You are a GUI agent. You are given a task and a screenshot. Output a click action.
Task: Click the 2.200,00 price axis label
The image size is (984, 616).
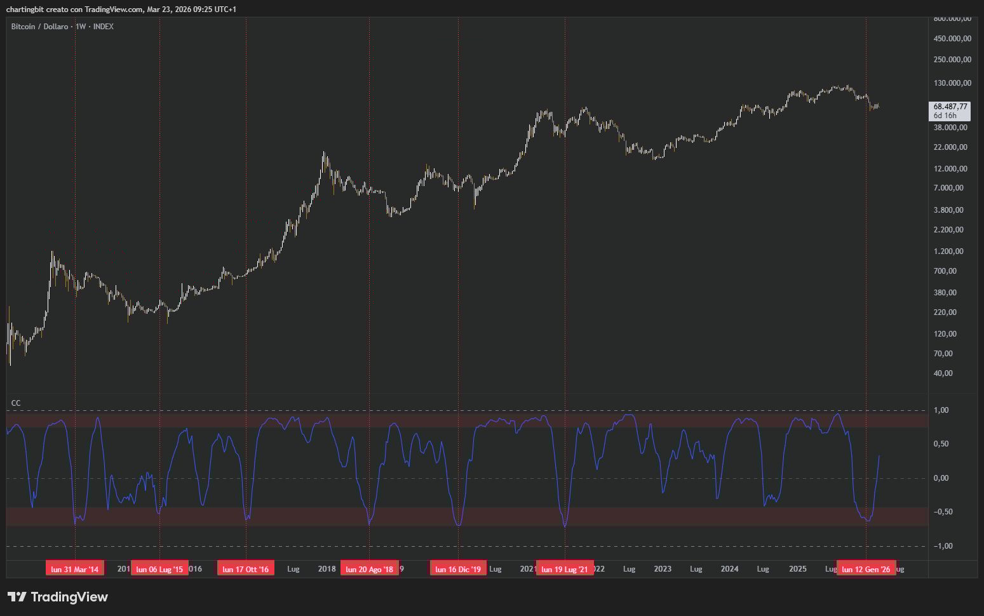click(948, 230)
